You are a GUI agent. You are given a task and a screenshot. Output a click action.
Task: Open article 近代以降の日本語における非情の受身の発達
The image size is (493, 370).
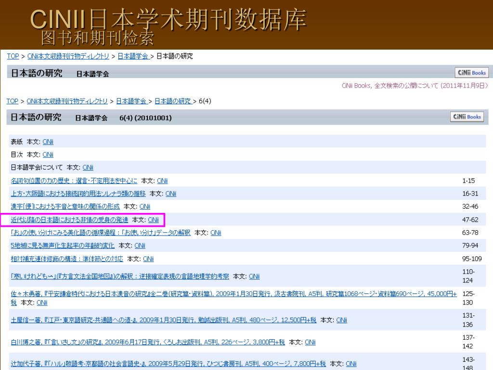(69, 220)
